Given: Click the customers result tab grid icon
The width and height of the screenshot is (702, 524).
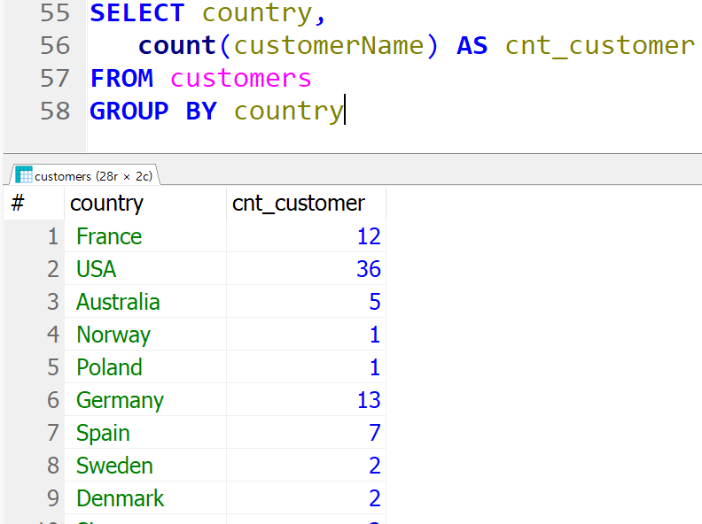Looking at the screenshot, I should [x=24, y=175].
